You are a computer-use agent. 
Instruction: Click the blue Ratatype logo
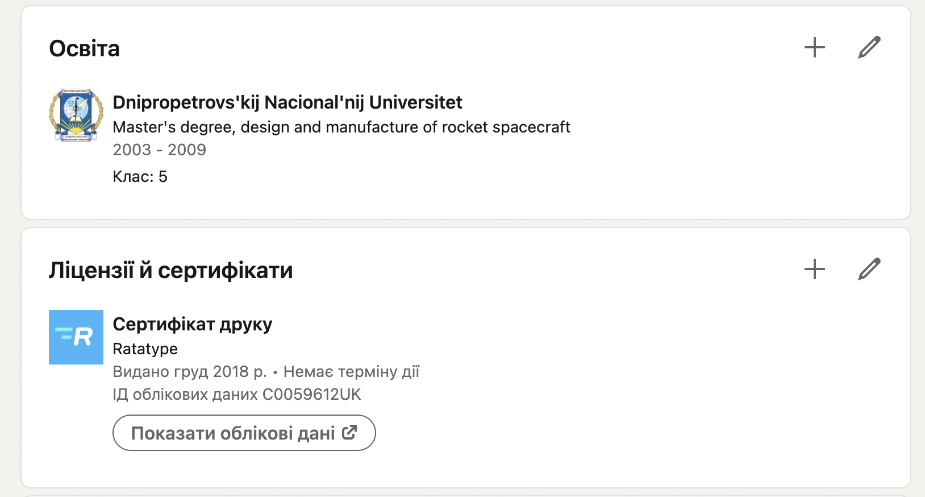click(76, 337)
